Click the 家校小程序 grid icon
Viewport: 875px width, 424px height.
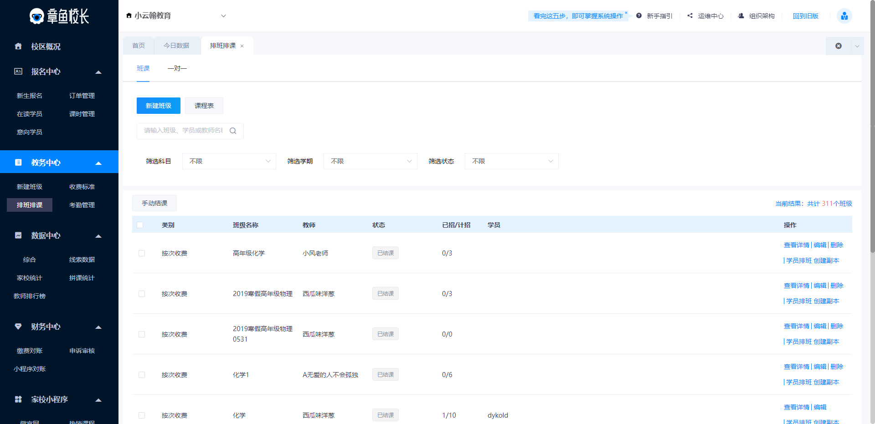pyautogui.click(x=18, y=399)
